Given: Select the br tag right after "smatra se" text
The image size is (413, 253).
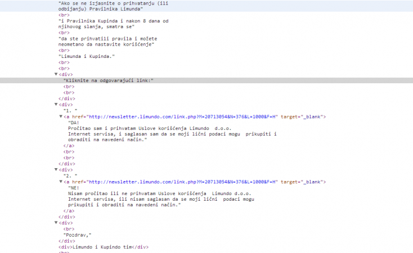Looking at the screenshot, I should tap(64, 33).
